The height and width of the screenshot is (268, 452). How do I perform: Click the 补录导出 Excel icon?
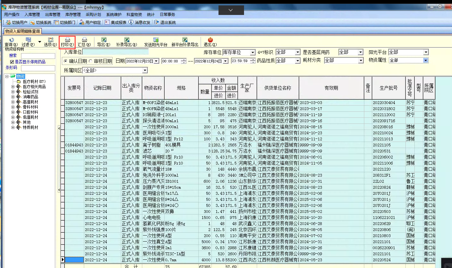click(127, 40)
